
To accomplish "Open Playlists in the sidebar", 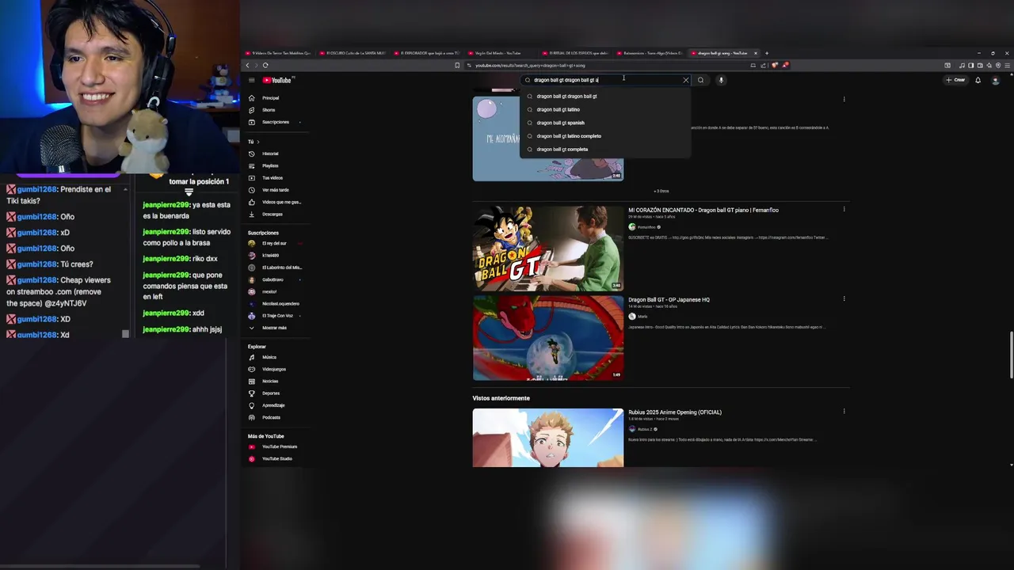I will click(270, 165).
